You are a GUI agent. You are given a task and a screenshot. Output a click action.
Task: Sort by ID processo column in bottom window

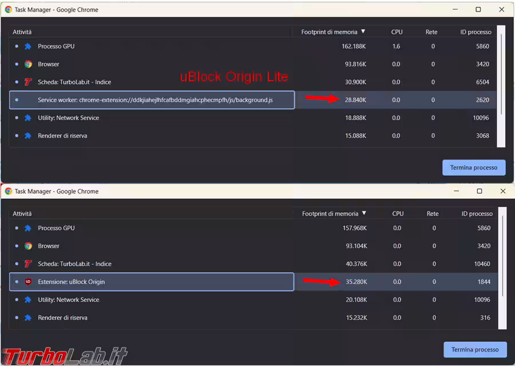coord(477,213)
